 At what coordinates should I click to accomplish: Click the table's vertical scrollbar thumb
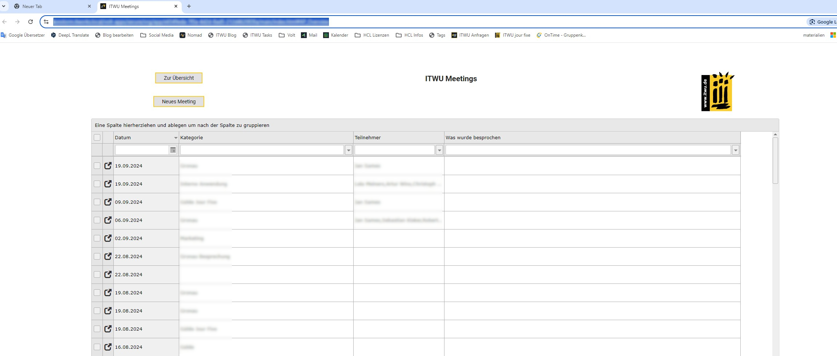(x=775, y=160)
